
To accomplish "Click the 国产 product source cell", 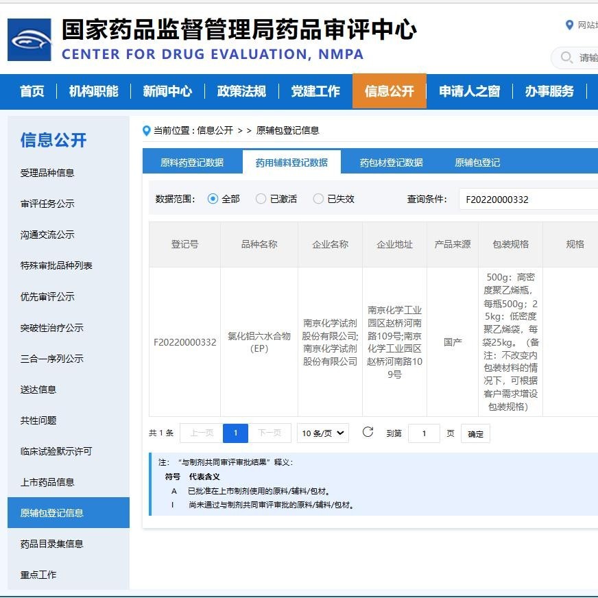I will (453, 342).
